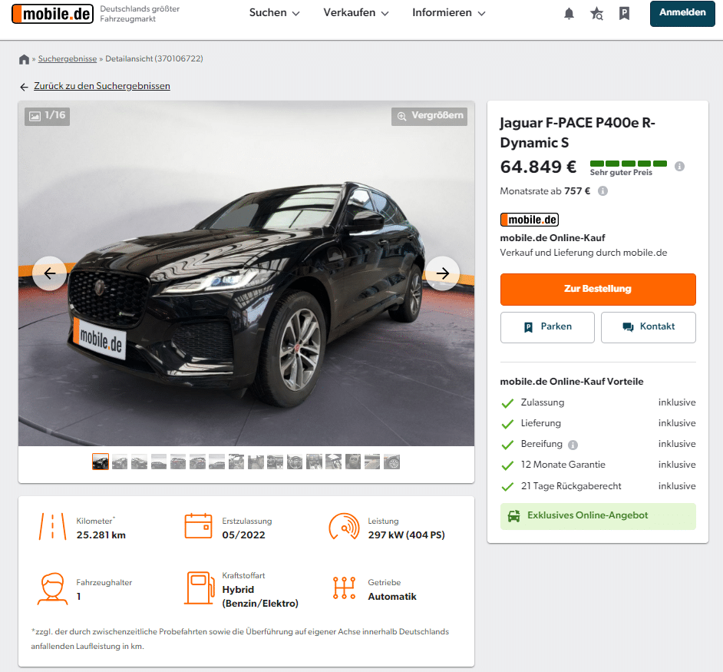The width and height of the screenshot is (723, 672).
Task: Open parked vehicles icon in header
Action: [x=624, y=13]
